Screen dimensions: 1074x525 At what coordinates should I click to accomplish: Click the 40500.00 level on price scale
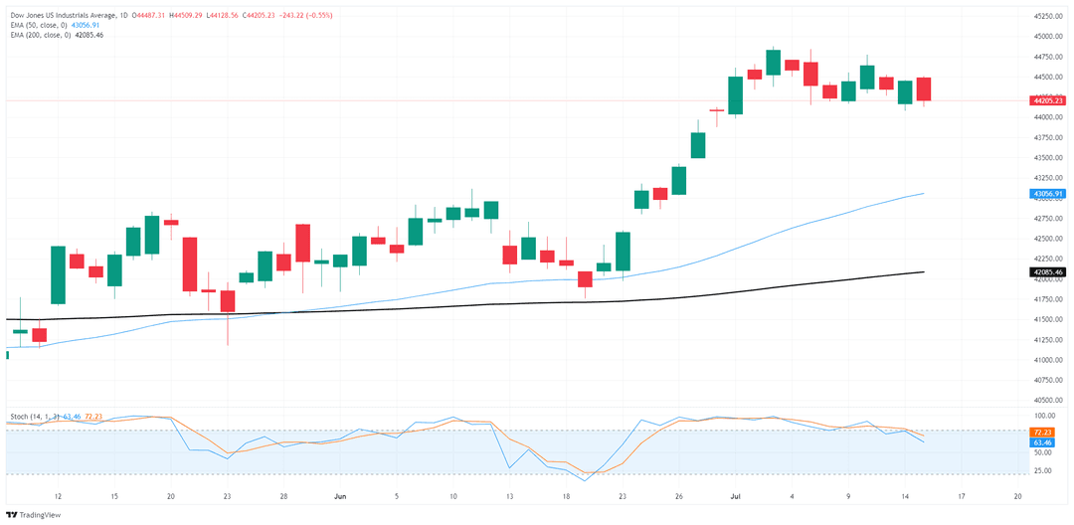tap(1048, 400)
